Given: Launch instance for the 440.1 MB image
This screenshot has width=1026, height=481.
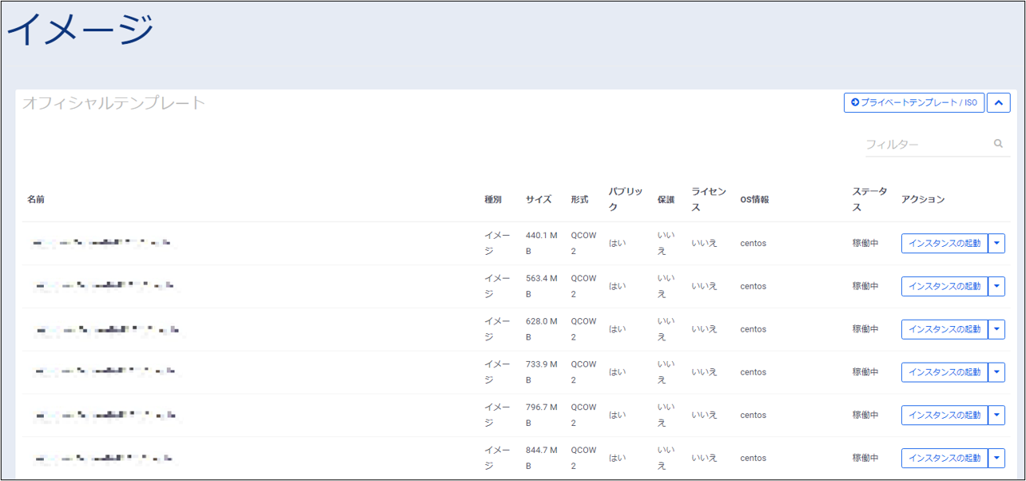Looking at the screenshot, I should [x=944, y=243].
